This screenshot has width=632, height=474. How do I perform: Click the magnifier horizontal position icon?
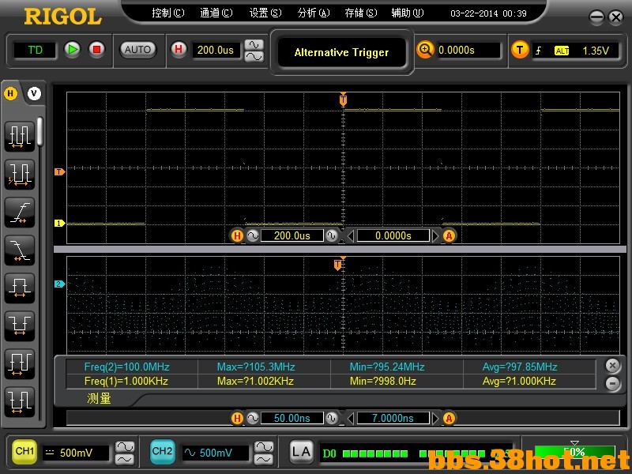(x=425, y=50)
